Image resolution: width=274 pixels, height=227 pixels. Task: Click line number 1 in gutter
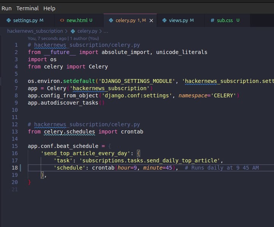pyautogui.click(x=16, y=45)
